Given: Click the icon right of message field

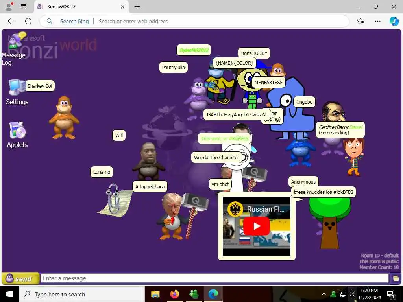Looking at the screenshot, I should click(396, 278).
